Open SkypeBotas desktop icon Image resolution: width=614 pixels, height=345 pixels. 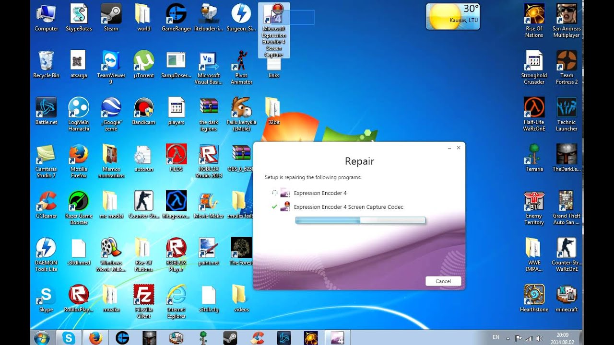pos(79,18)
